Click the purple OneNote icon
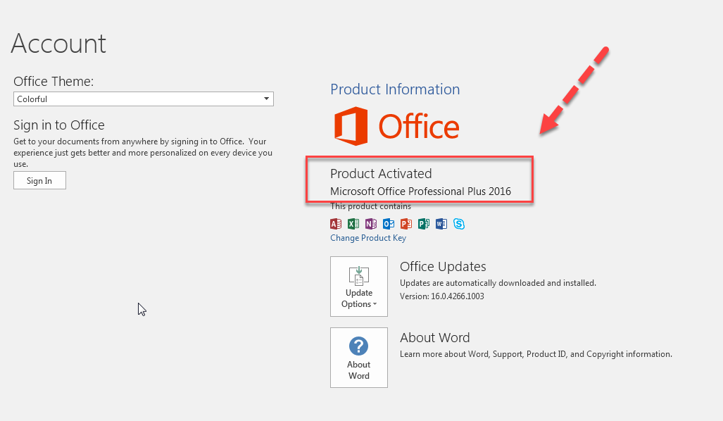The height and width of the screenshot is (421, 723). tap(371, 224)
